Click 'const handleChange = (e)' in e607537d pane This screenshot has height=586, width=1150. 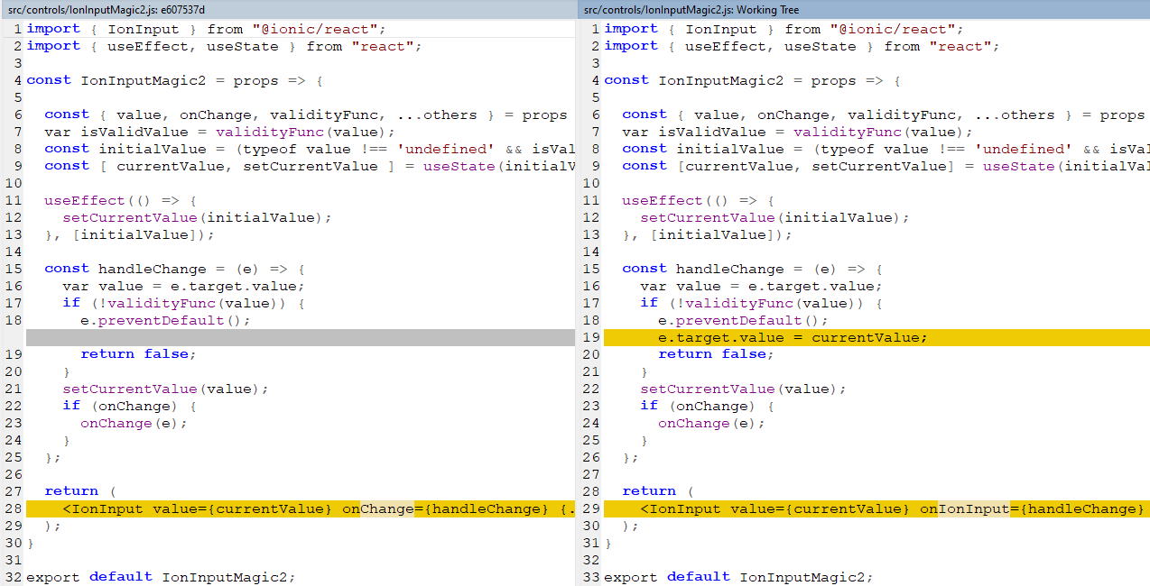pyautogui.click(x=174, y=269)
